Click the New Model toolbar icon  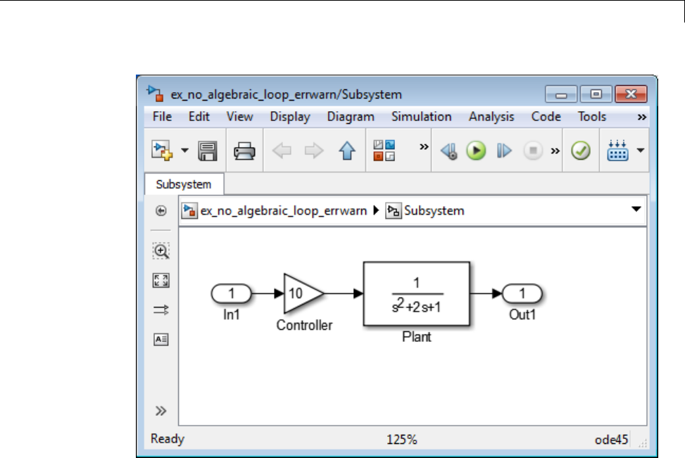[162, 151]
